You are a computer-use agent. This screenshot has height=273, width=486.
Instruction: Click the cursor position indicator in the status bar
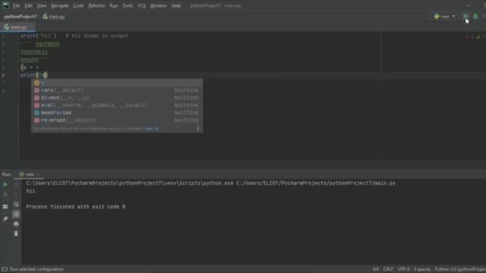[376, 269]
